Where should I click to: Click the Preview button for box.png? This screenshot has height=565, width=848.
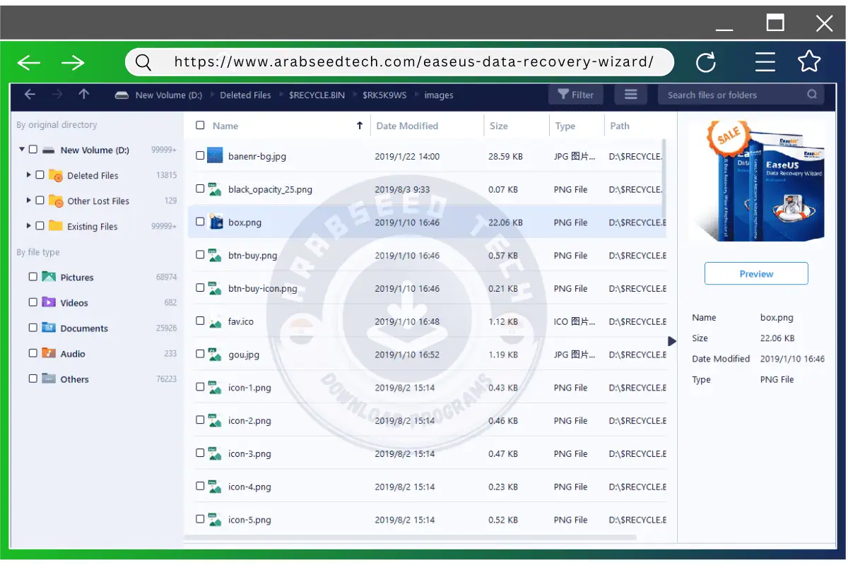coord(755,273)
